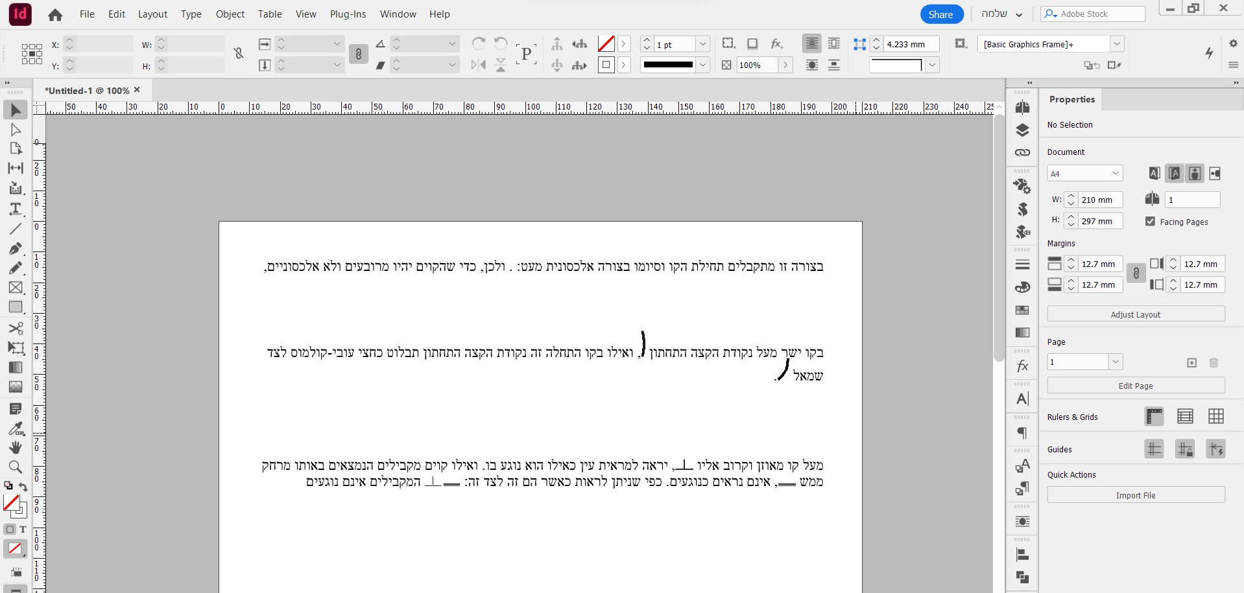The image size is (1244, 593).
Task: Click the Home icon
Action: point(55,15)
